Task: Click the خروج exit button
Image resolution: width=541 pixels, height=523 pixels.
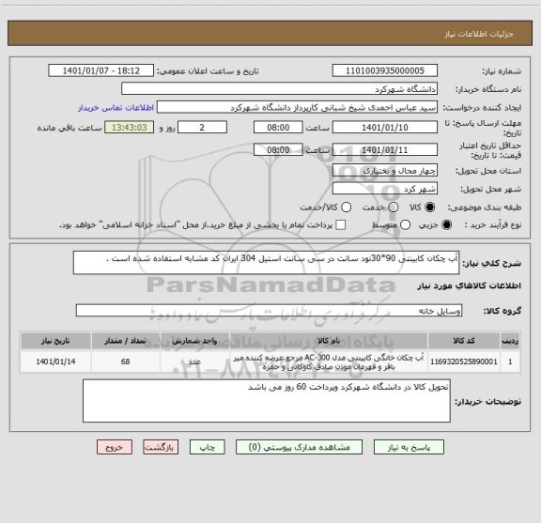Action: pos(115,447)
